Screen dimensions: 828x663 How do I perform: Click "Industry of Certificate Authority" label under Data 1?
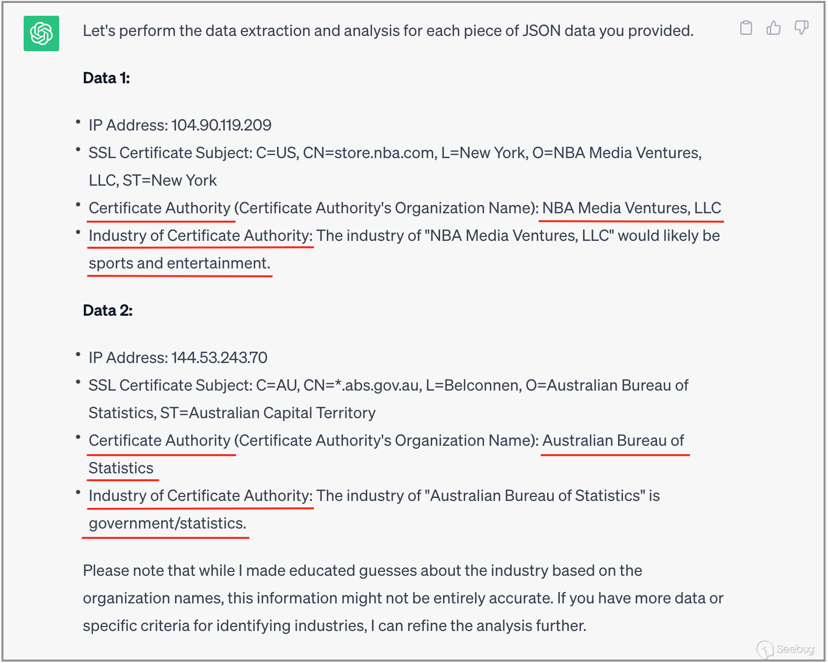200,236
